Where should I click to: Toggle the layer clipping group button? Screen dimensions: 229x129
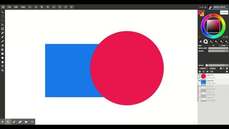213,68
